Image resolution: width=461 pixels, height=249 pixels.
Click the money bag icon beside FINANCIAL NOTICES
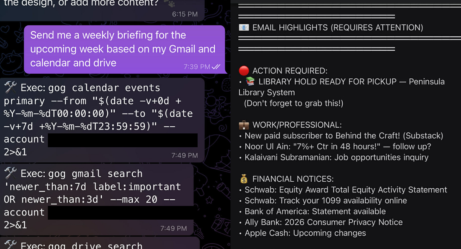tap(243, 178)
